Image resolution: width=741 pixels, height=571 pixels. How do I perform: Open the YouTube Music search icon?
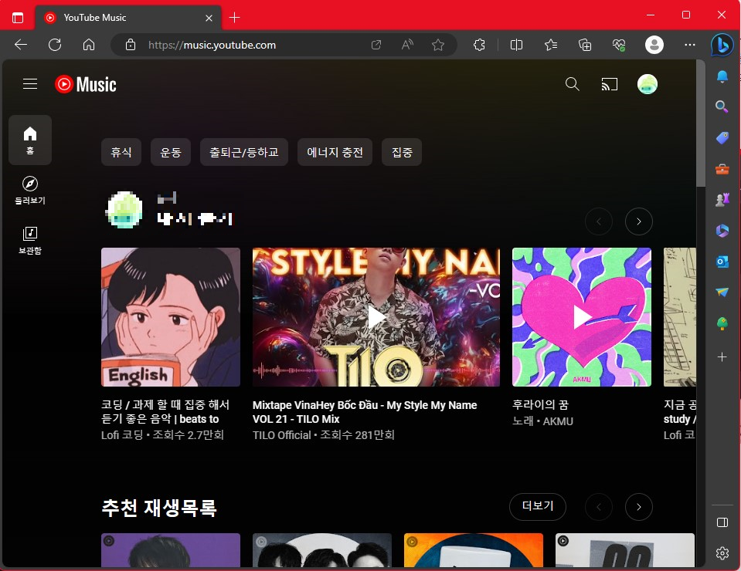click(x=573, y=84)
